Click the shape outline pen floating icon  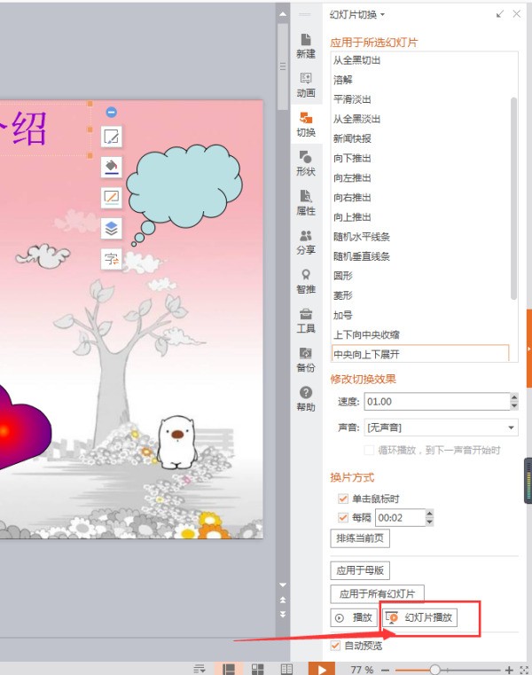[x=112, y=198]
